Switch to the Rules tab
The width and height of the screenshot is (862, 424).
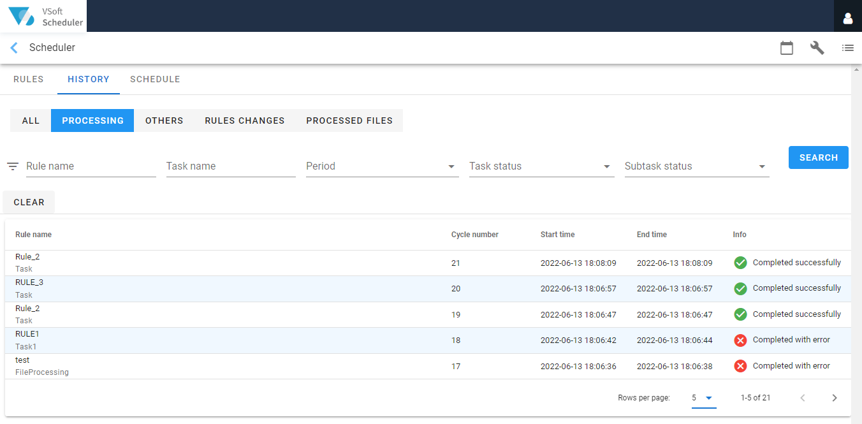29,80
